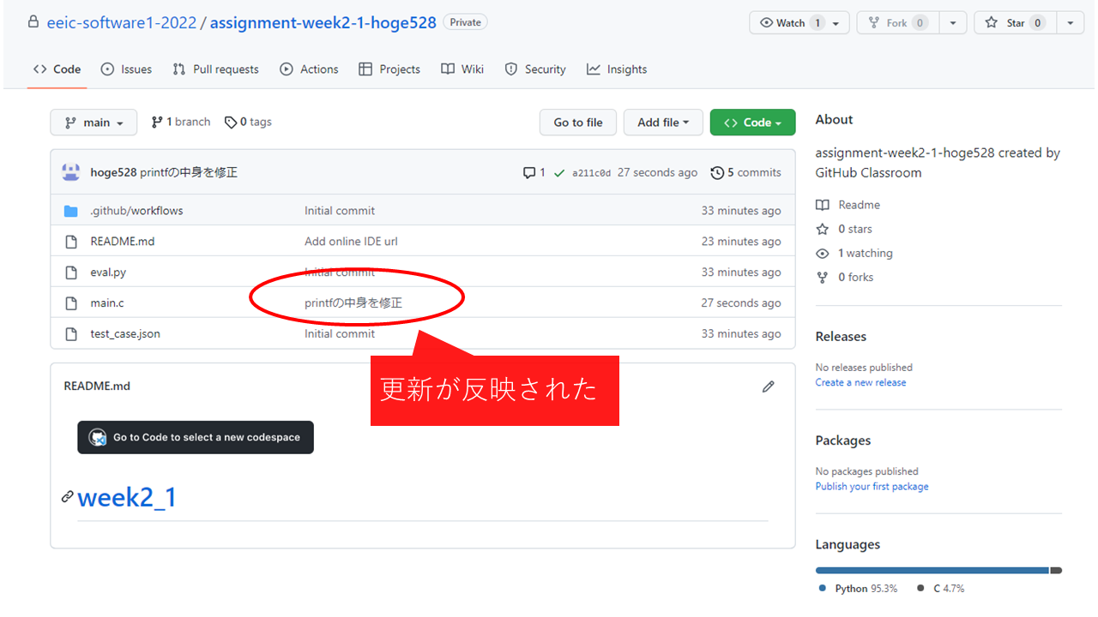Click the .github/workflows folder icon

point(71,211)
